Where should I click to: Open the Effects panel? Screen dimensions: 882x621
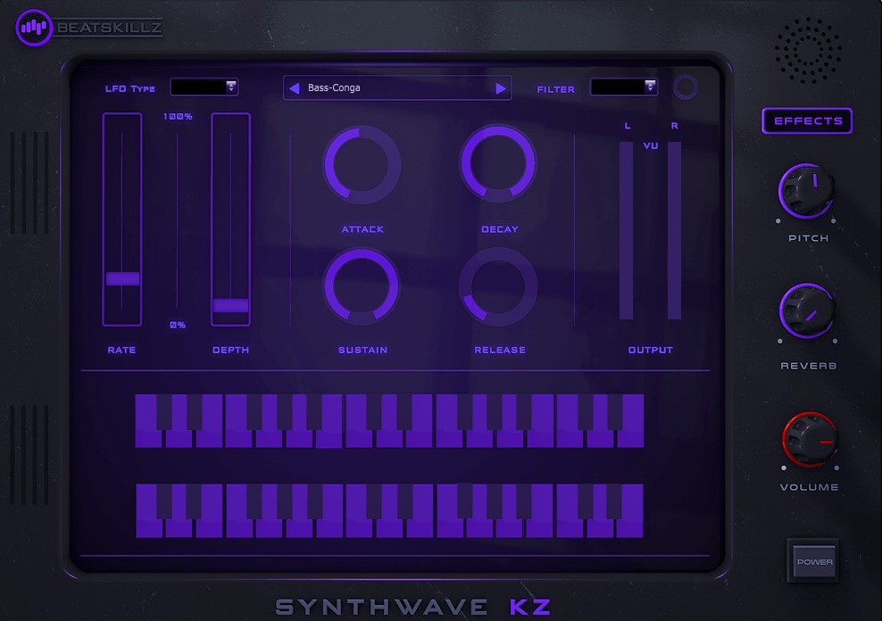[x=807, y=121]
